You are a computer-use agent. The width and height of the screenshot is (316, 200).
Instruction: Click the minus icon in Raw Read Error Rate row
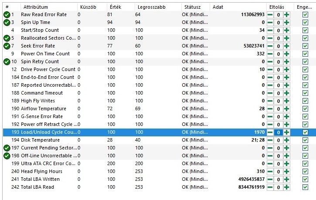click(270, 14)
